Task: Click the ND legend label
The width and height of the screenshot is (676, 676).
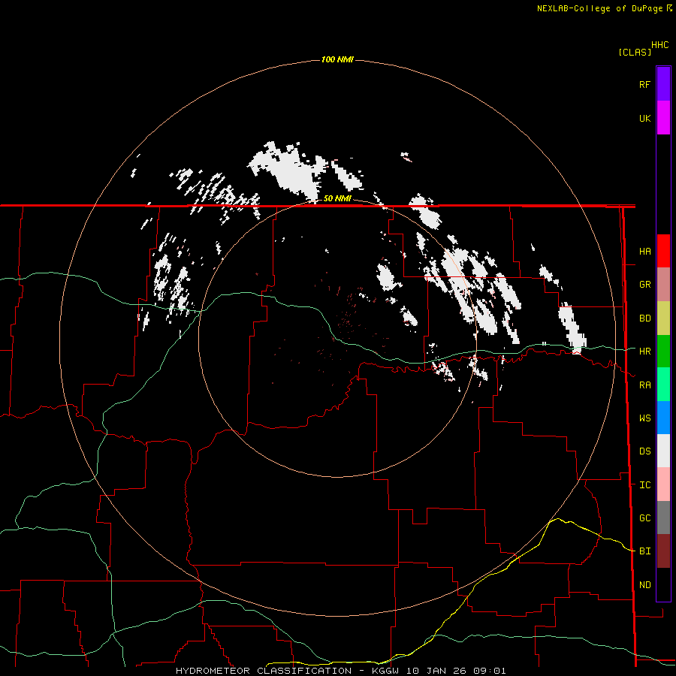Action: click(x=644, y=585)
